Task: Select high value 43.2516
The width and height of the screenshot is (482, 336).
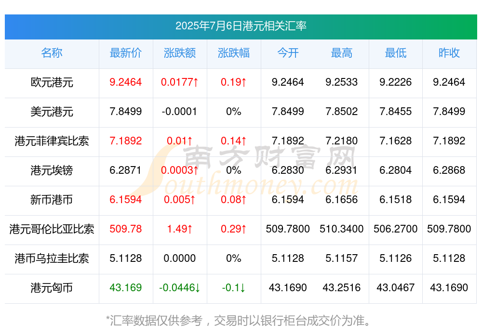Action: (342, 287)
